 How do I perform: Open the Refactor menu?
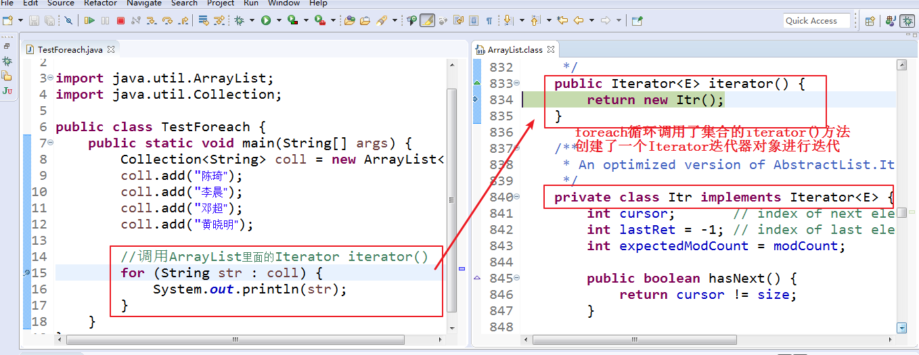point(100,3)
